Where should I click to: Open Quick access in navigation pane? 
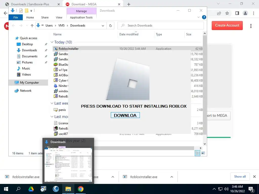pyautogui.click(x=28, y=38)
